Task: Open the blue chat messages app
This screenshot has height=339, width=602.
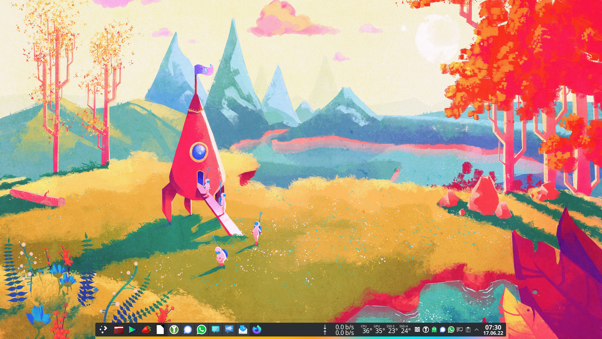Action: point(215,330)
